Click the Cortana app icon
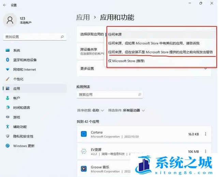This screenshot has height=177, width=219. coord(84,134)
